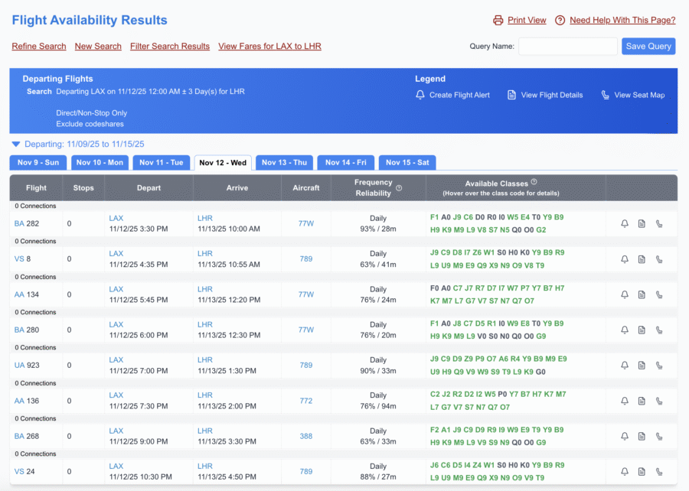Open seat map for AA 134
Image resolution: width=689 pixels, height=491 pixels.
(660, 294)
